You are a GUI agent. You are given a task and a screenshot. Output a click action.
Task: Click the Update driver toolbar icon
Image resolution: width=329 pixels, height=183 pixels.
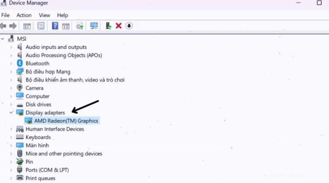(x=108, y=26)
